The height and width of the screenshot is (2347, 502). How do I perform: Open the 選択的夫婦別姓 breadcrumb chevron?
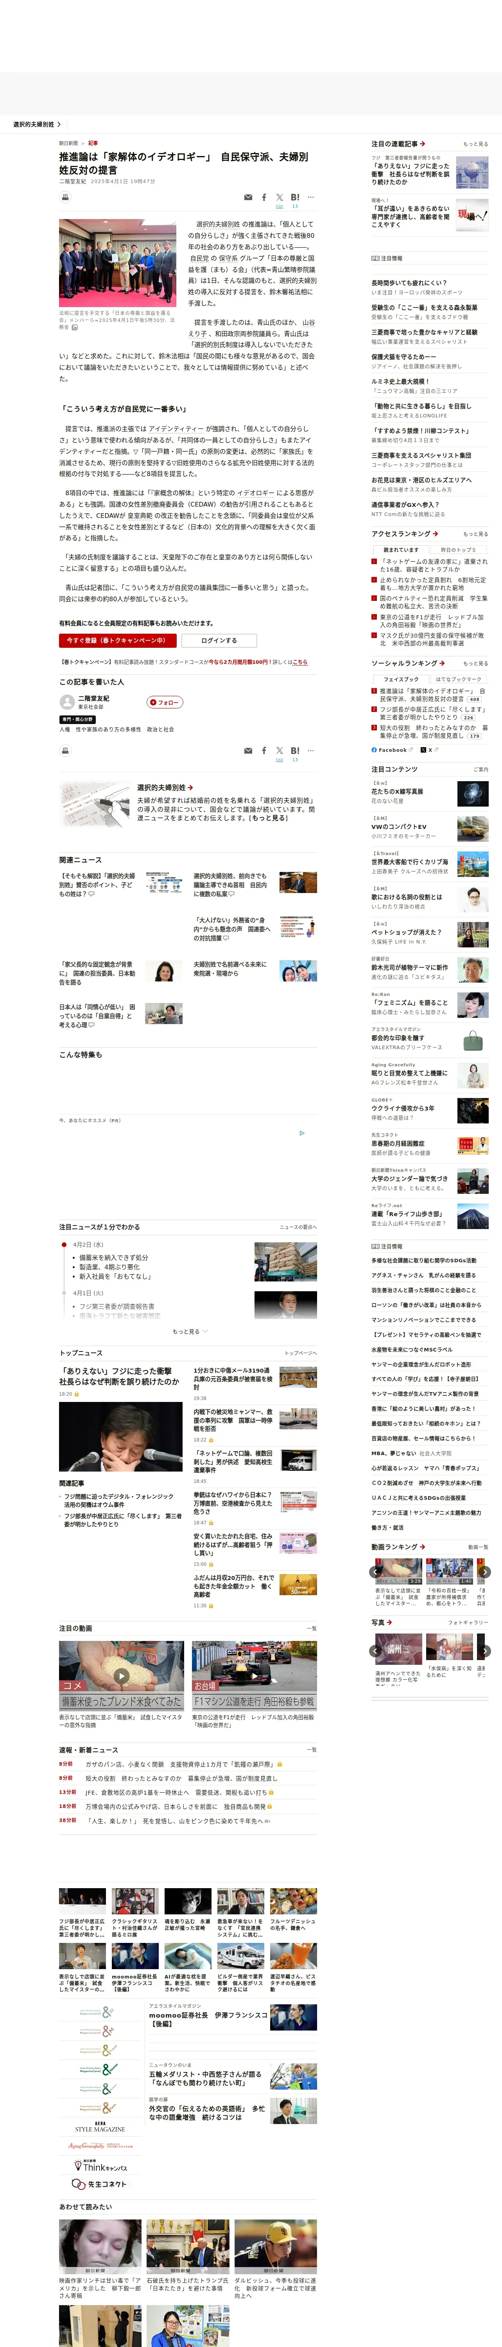(59, 125)
